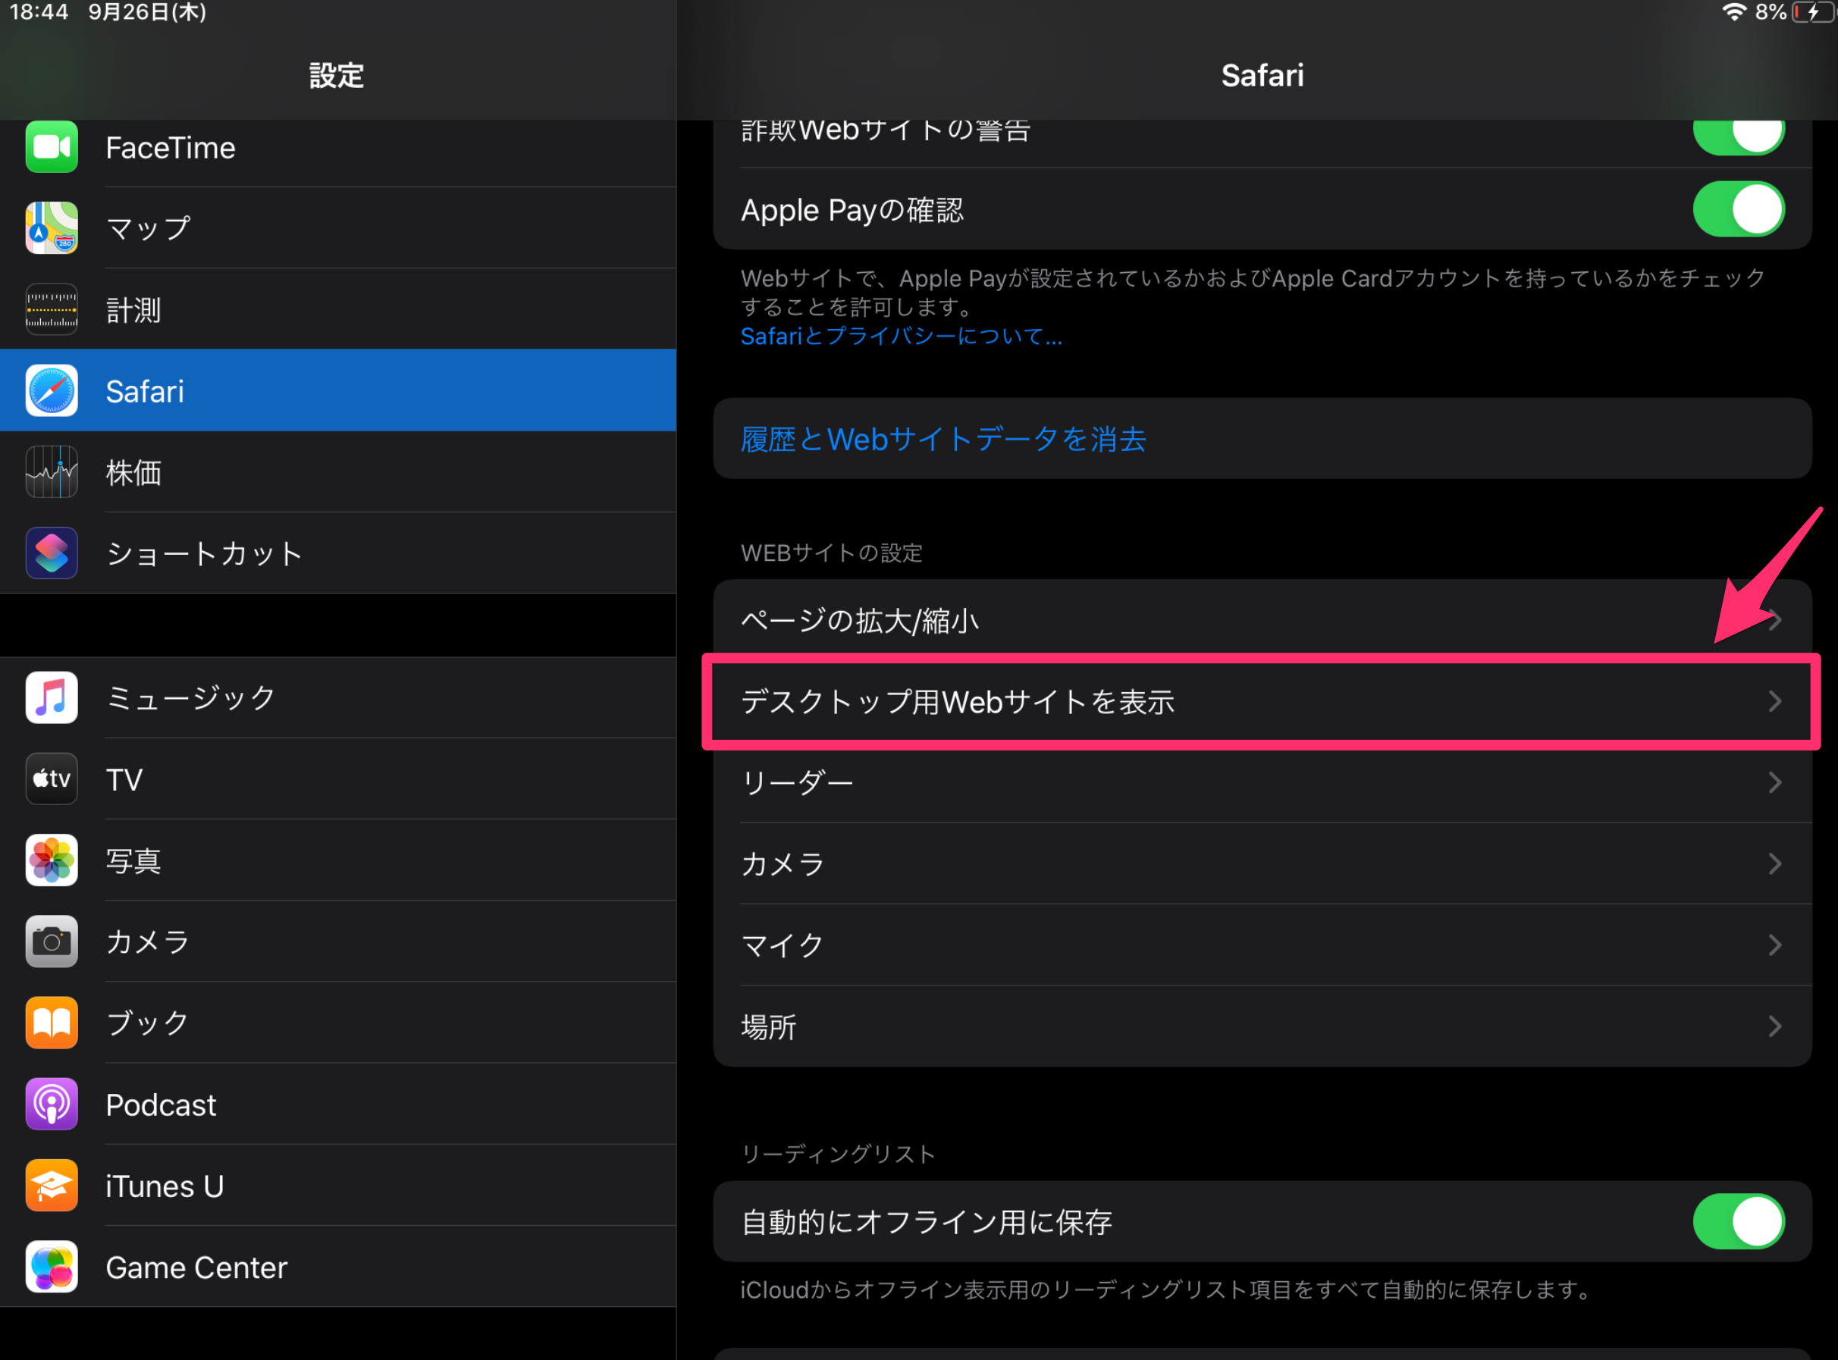1838x1360 pixels.
Task: Open ブック settings entry
Action: pos(337,1023)
